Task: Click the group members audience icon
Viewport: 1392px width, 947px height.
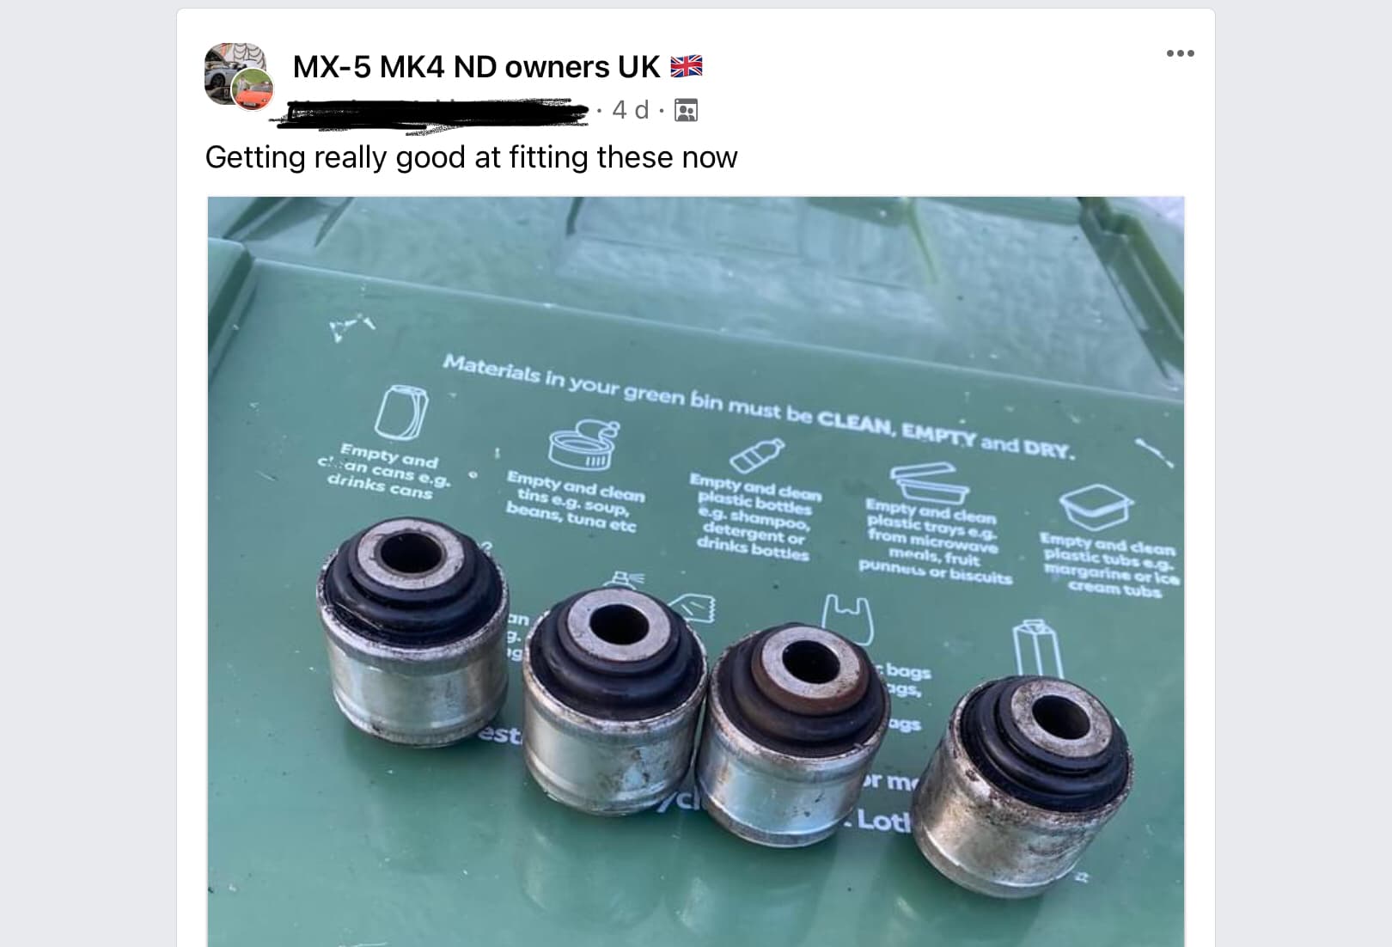Action: pyautogui.click(x=687, y=110)
